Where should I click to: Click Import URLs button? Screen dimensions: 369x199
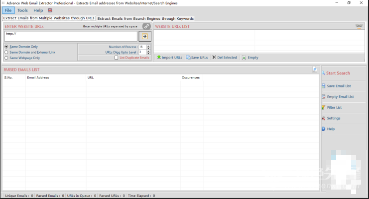click(x=169, y=58)
